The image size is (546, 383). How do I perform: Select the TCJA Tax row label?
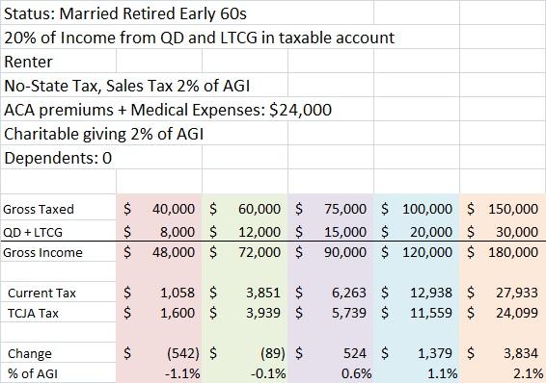click(x=33, y=314)
